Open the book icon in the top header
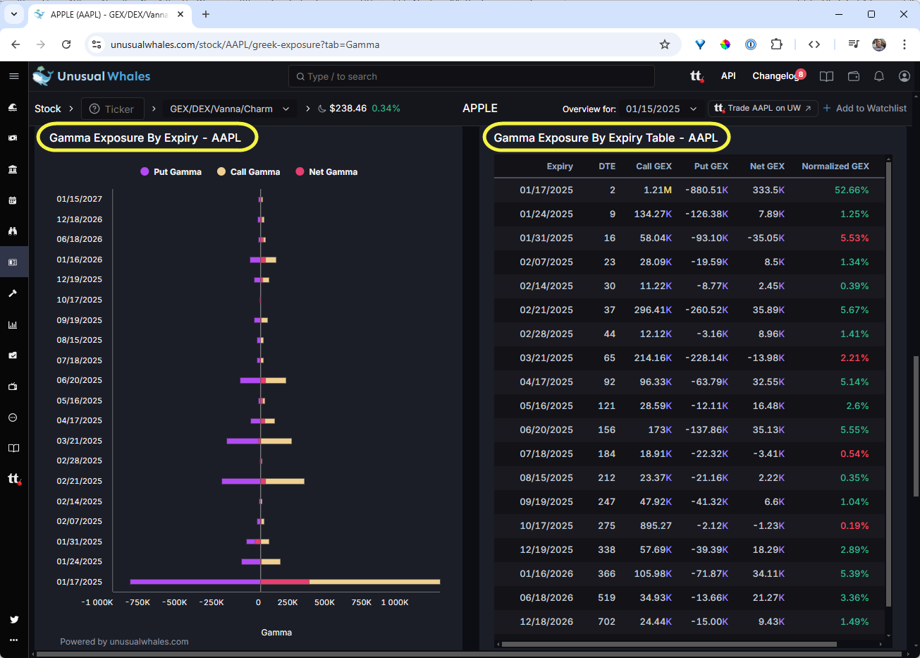 827,76
